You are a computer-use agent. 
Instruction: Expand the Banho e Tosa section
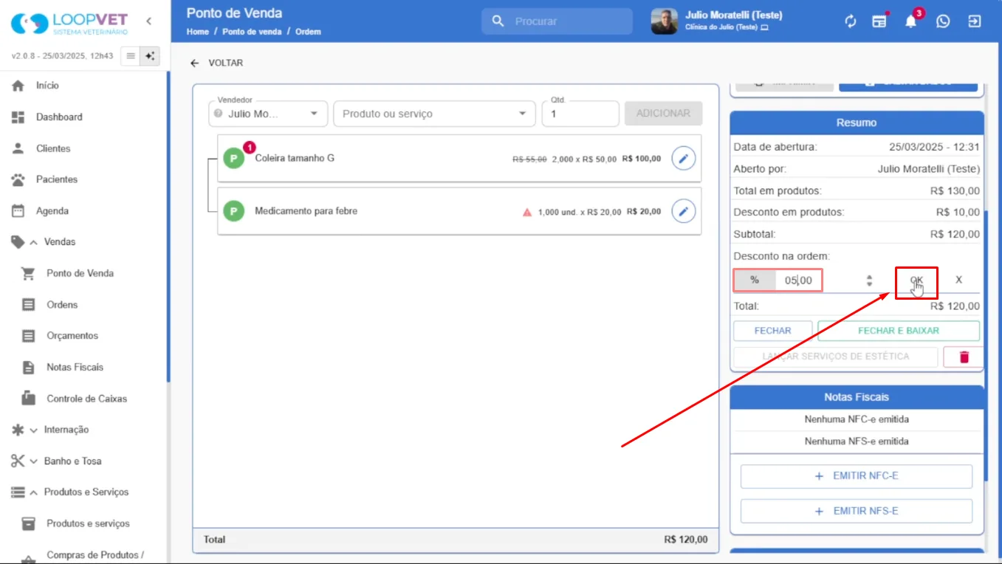(65, 461)
